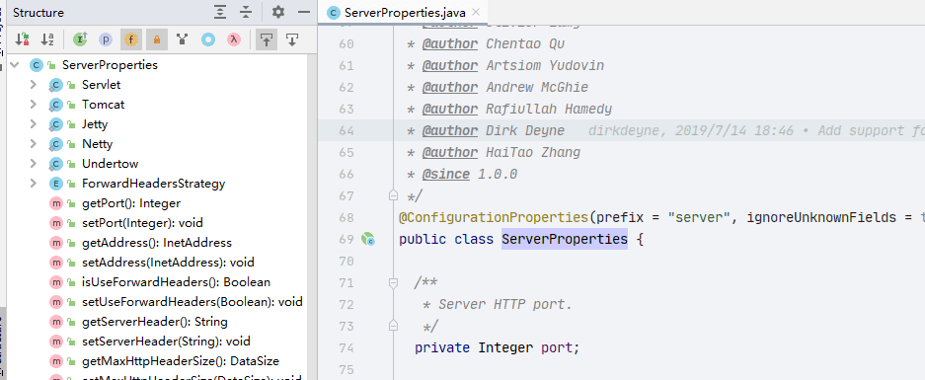Viewport: 925px width, 380px height.
Task: Click the gutter icon beside line 69
Action: (368, 239)
